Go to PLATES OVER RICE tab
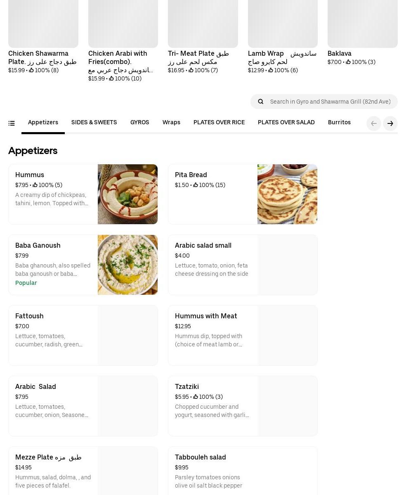Screen dimensions: 406x495 click(219, 122)
